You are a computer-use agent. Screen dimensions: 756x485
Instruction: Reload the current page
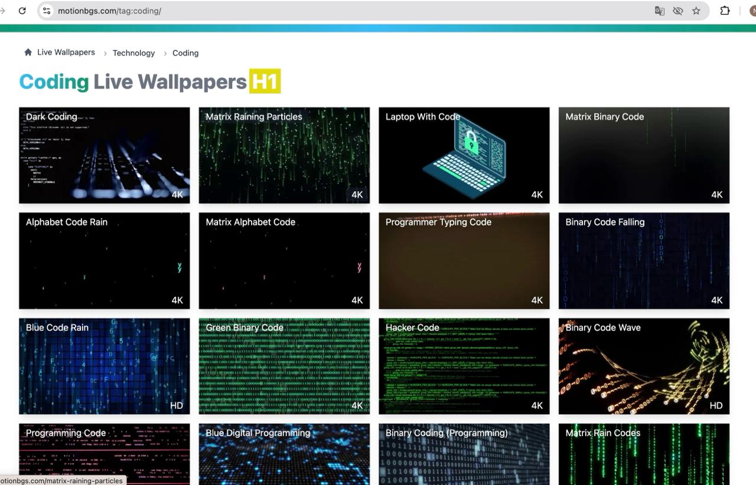(x=22, y=10)
